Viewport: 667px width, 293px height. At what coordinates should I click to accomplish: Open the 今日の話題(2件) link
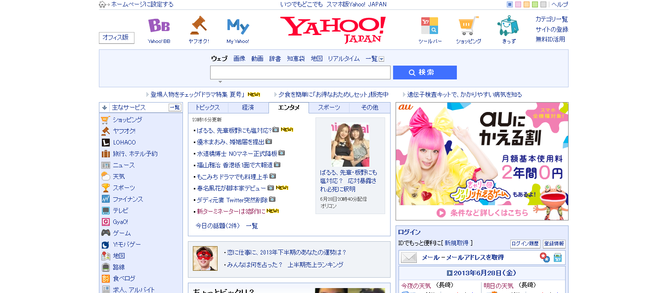(218, 226)
